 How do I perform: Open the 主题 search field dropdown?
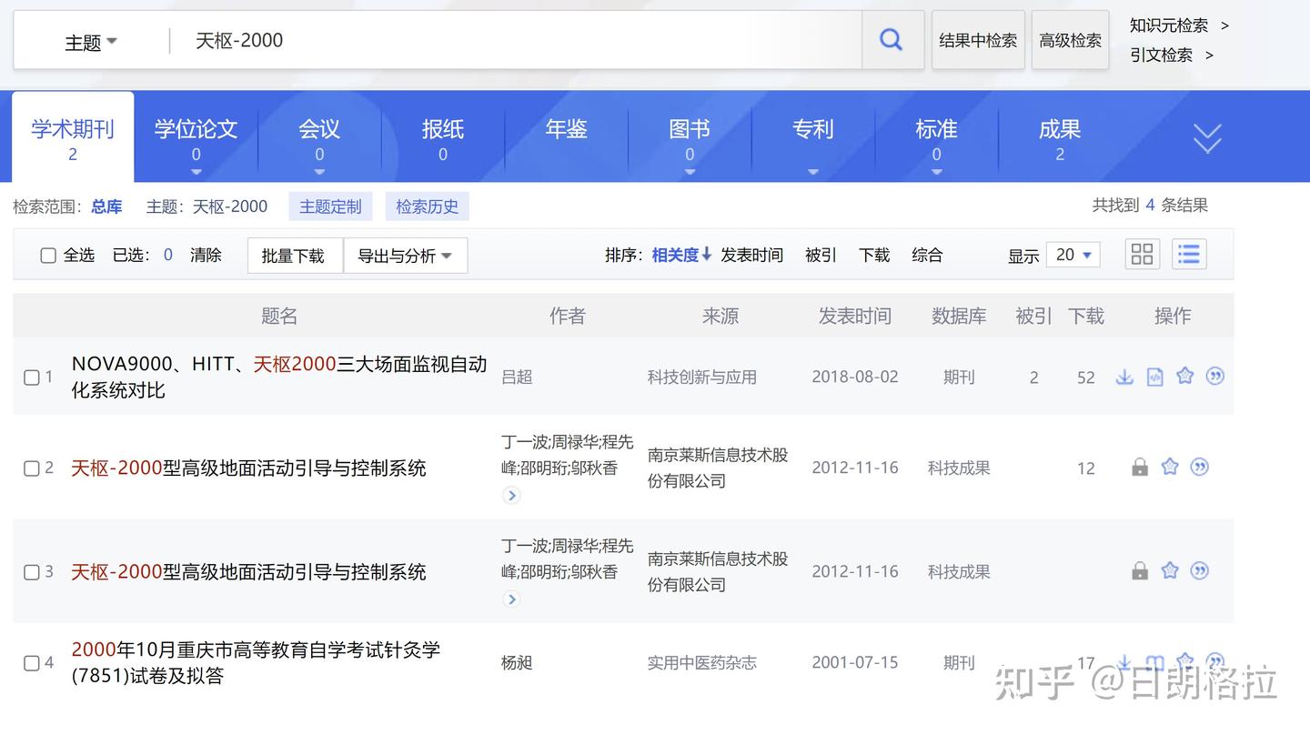[x=88, y=40]
